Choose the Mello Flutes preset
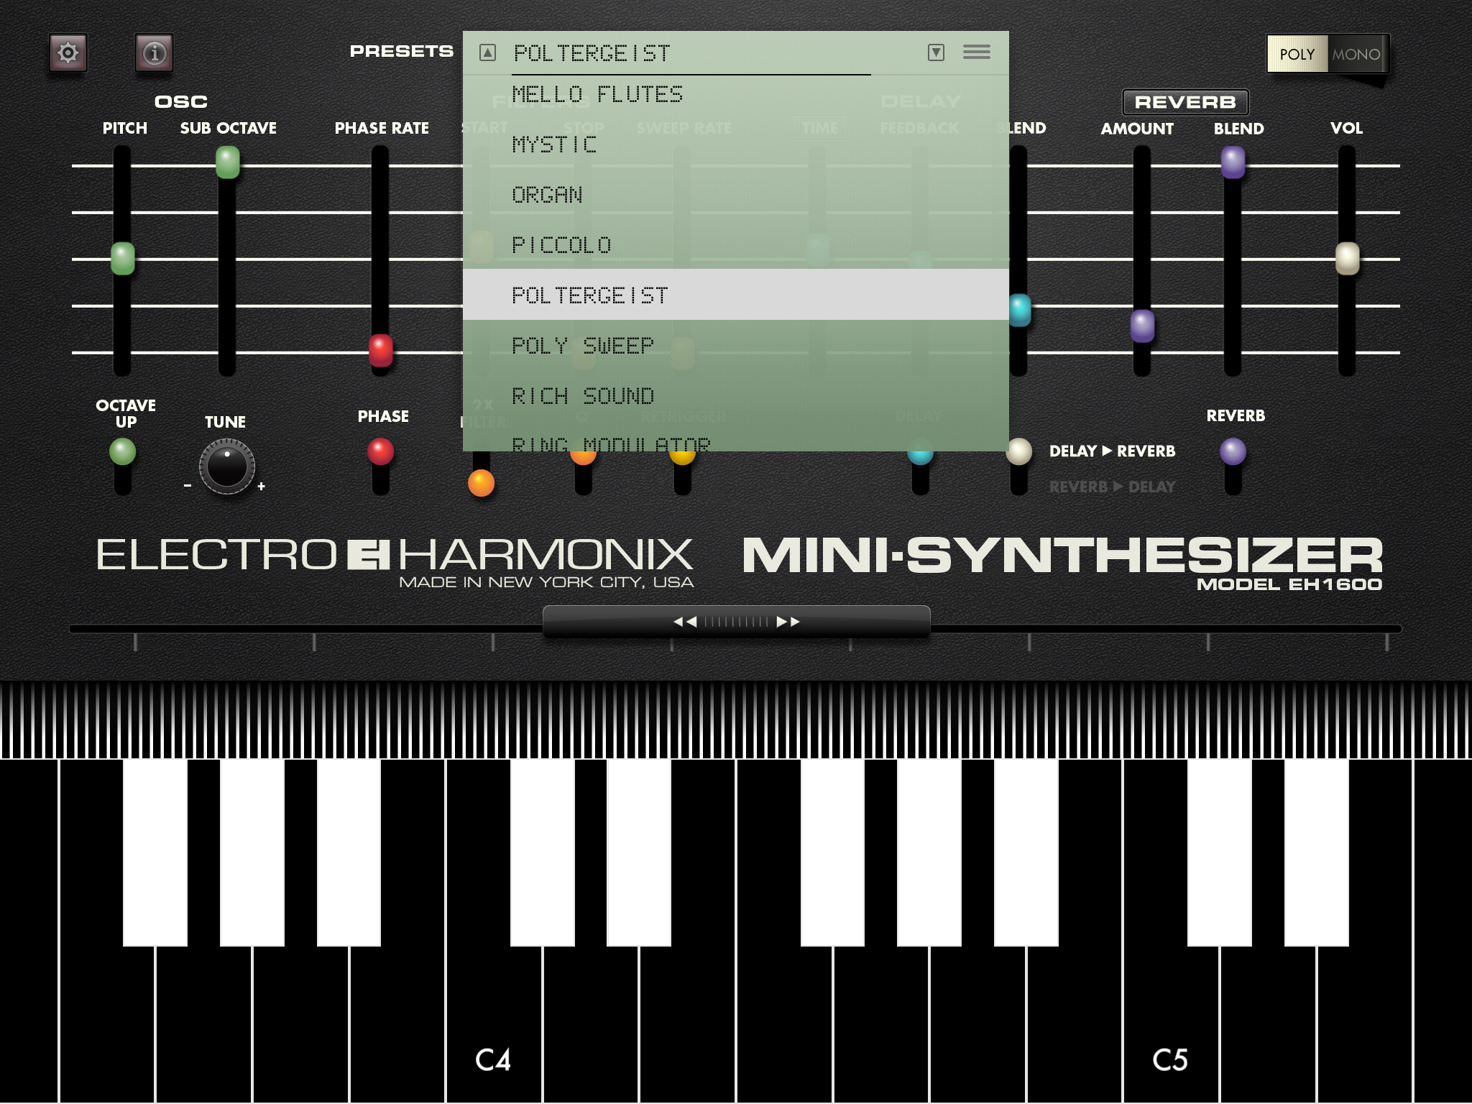 (598, 95)
